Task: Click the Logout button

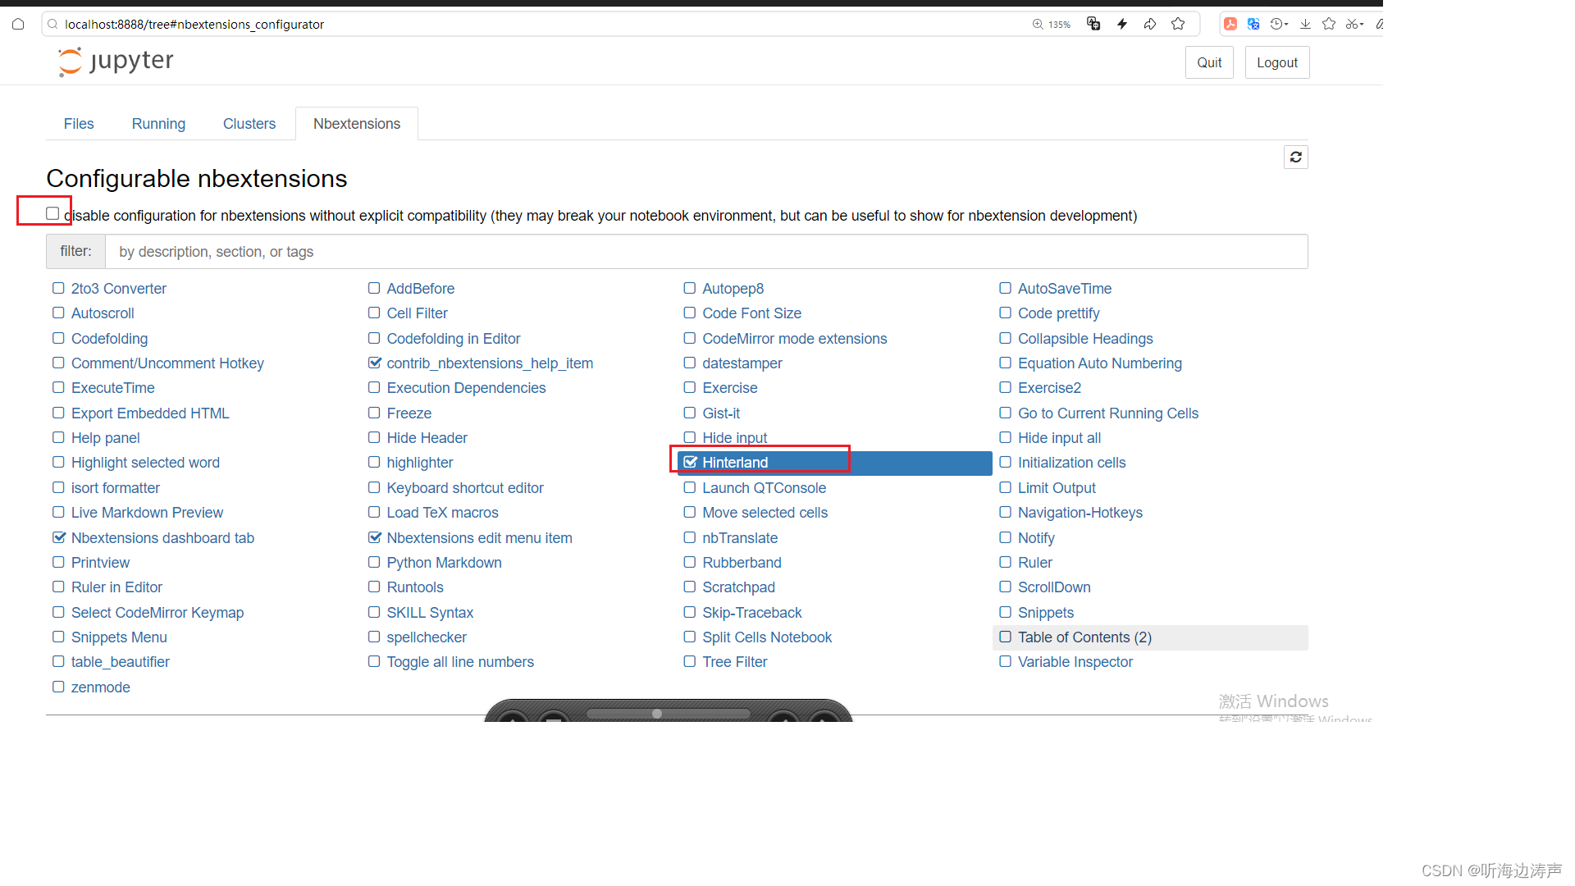Action: [1277, 62]
